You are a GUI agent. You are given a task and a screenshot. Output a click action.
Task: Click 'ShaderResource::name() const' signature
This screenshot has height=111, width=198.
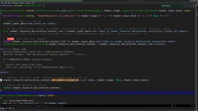35,95
